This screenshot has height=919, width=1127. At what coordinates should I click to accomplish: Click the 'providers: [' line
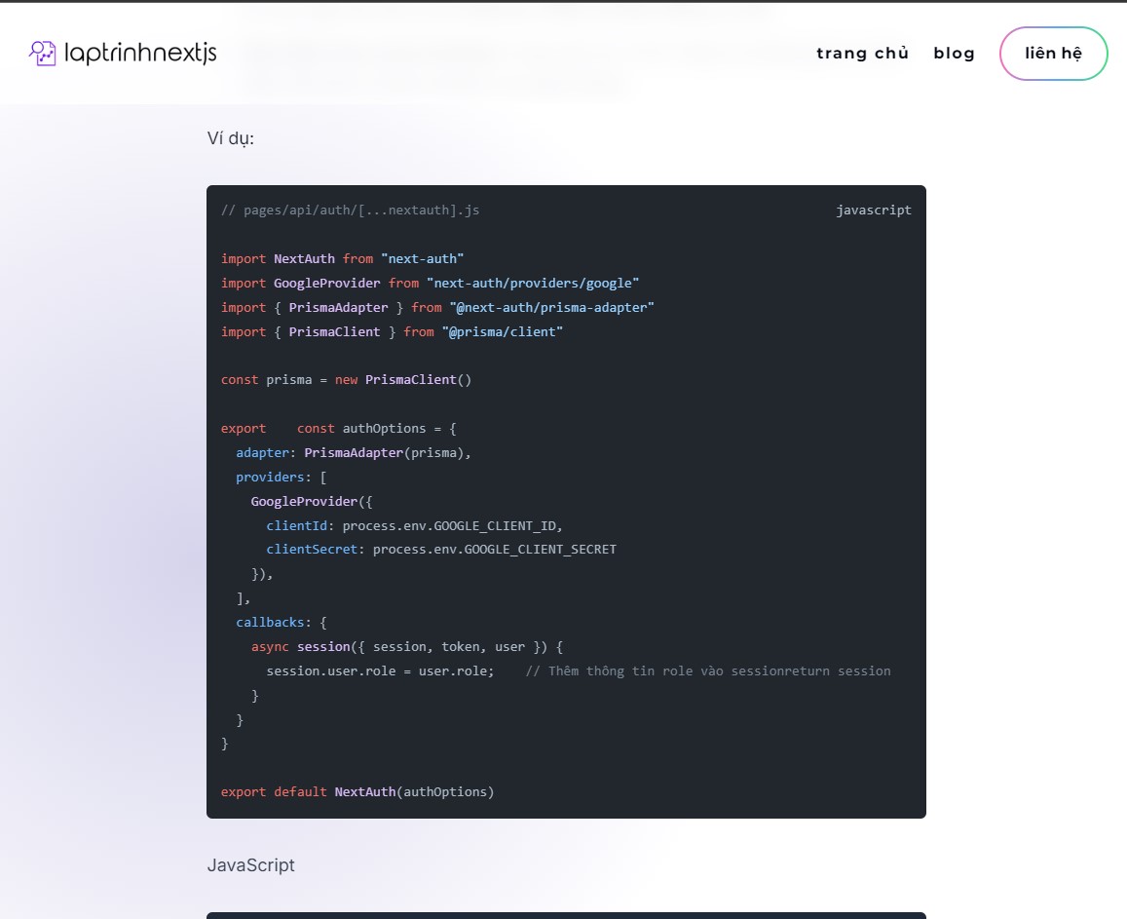(x=282, y=478)
